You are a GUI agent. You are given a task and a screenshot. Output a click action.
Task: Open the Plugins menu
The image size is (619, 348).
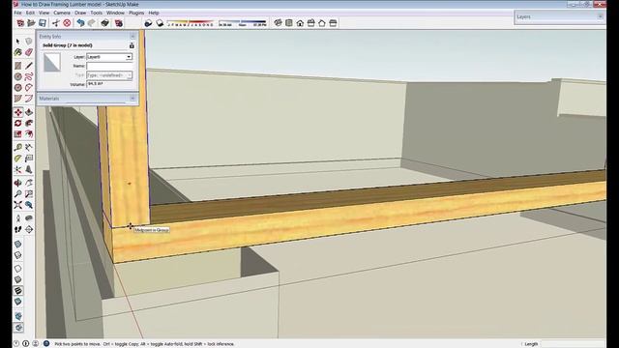coord(136,13)
